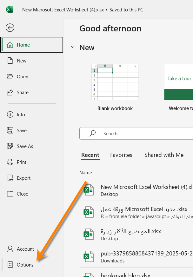Open the Account page
Viewport: 193px width, 277px height.
32,249
